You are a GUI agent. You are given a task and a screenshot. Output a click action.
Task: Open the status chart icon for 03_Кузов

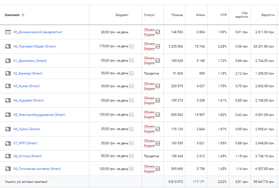[x=158, y=86]
